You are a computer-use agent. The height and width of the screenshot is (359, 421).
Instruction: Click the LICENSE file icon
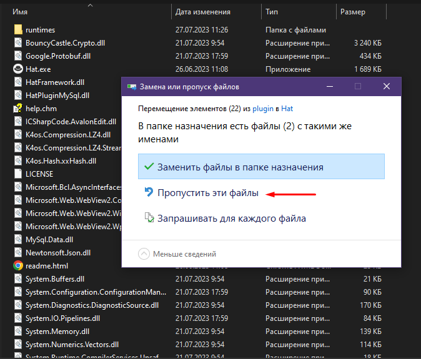tap(18, 174)
